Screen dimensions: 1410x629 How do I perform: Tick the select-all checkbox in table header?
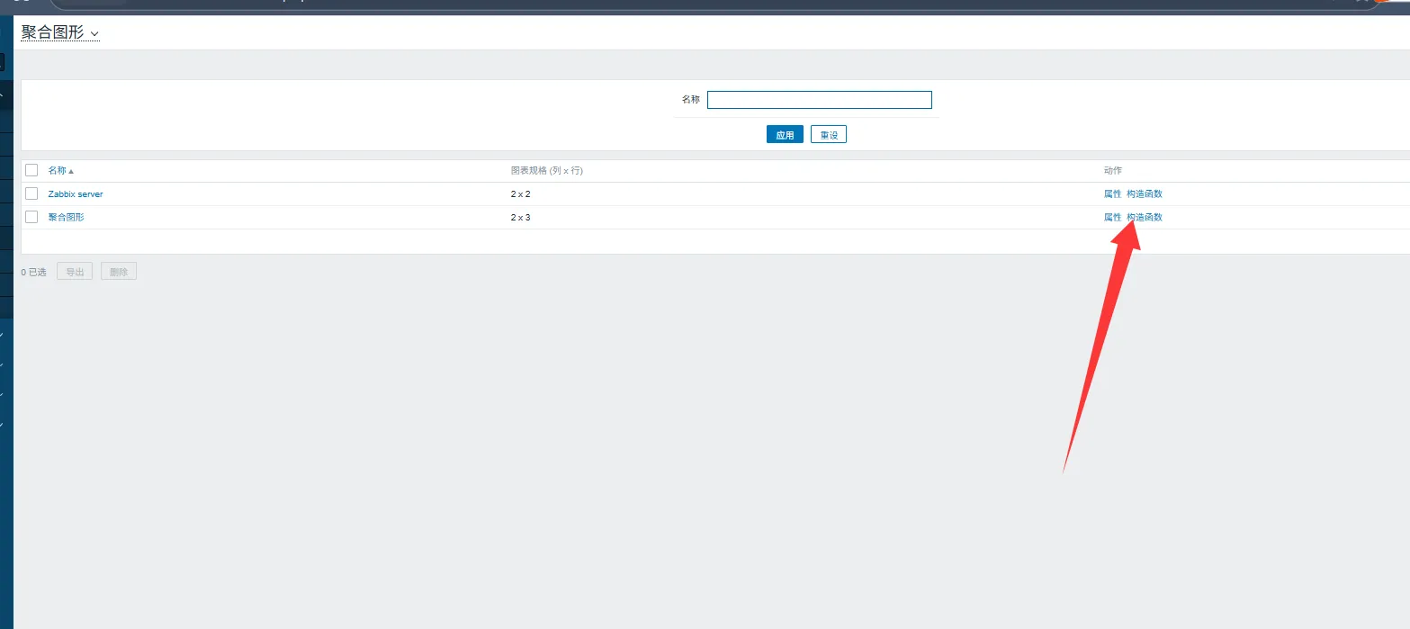pos(31,170)
